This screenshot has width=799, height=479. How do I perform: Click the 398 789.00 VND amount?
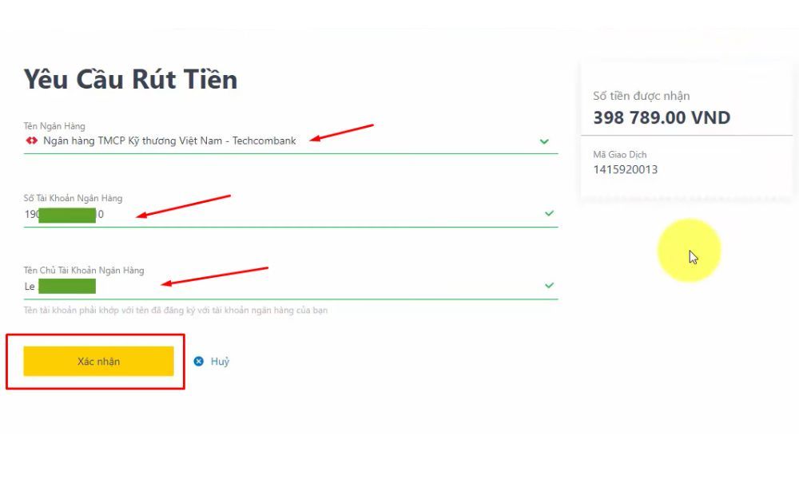tap(662, 117)
